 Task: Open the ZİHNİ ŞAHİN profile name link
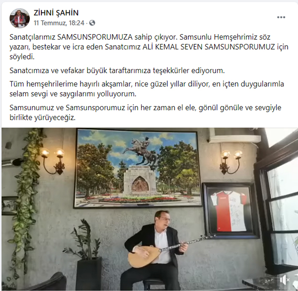point(56,13)
